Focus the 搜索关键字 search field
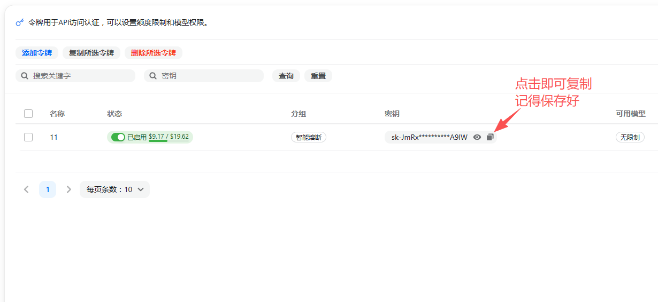Viewport: 658px width, 302px height. tap(80, 76)
